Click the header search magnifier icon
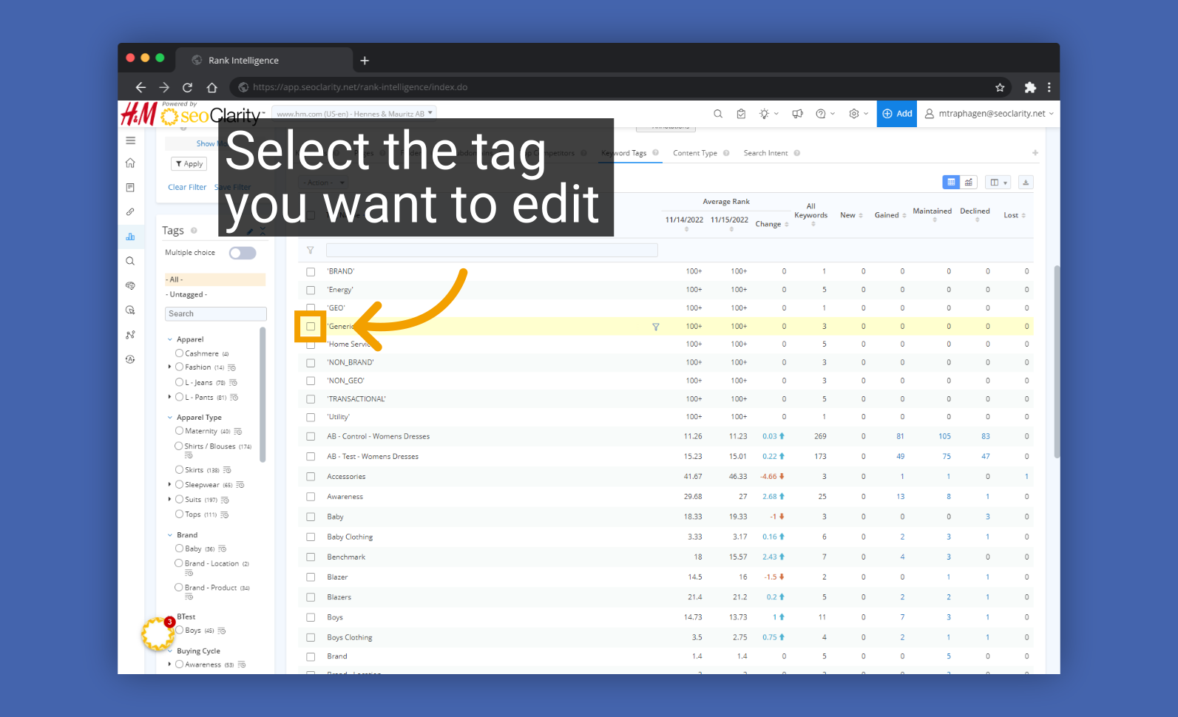1178x717 pixels. (x=717, y=114)
